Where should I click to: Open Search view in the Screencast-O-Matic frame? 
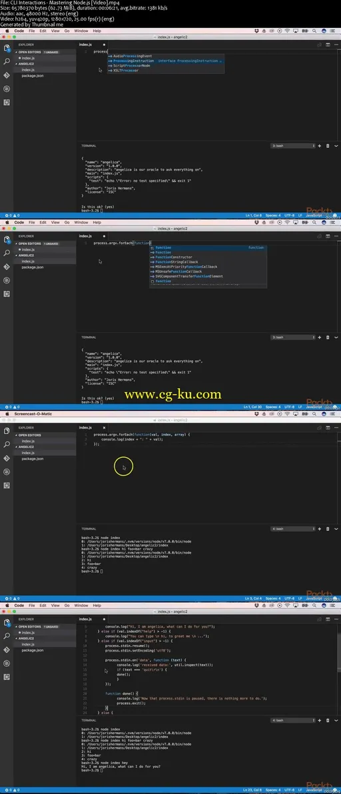pos(7,445)
